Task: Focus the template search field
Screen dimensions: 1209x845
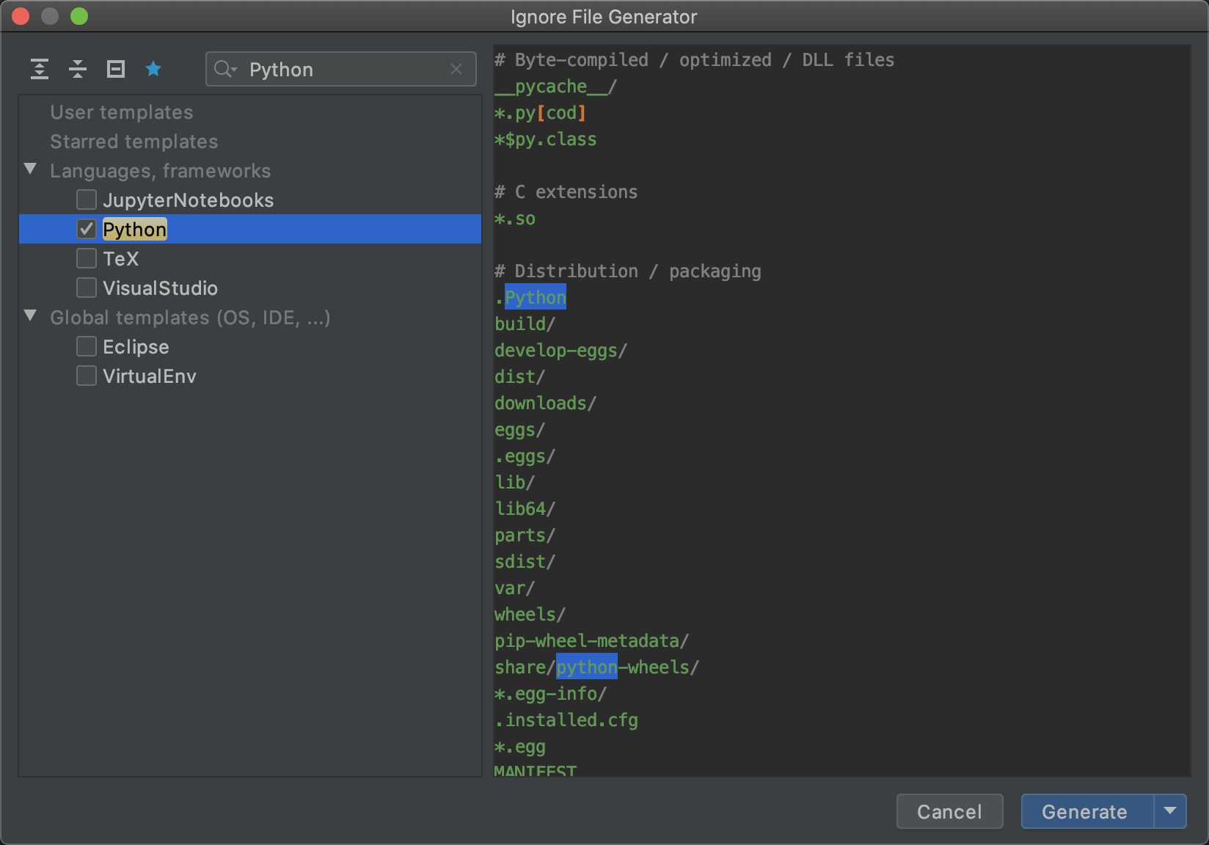Action: tap(341, 69)
